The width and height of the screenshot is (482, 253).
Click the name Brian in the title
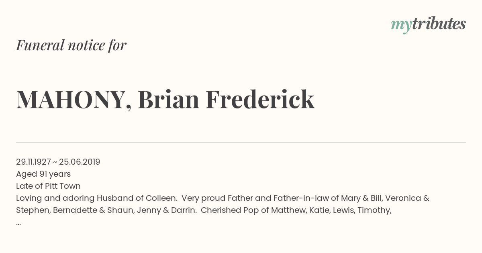168,100
